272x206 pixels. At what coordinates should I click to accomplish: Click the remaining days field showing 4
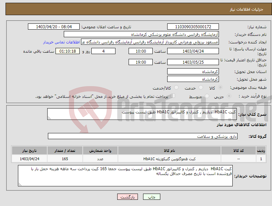(103, 51)
